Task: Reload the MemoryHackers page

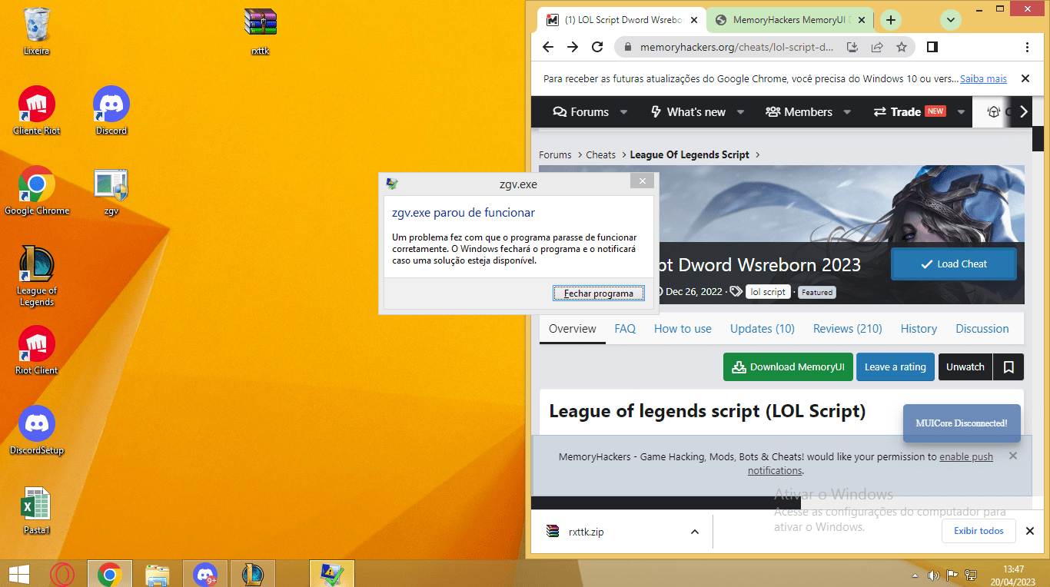Action: pyautogui.click(x=597, y=47)
